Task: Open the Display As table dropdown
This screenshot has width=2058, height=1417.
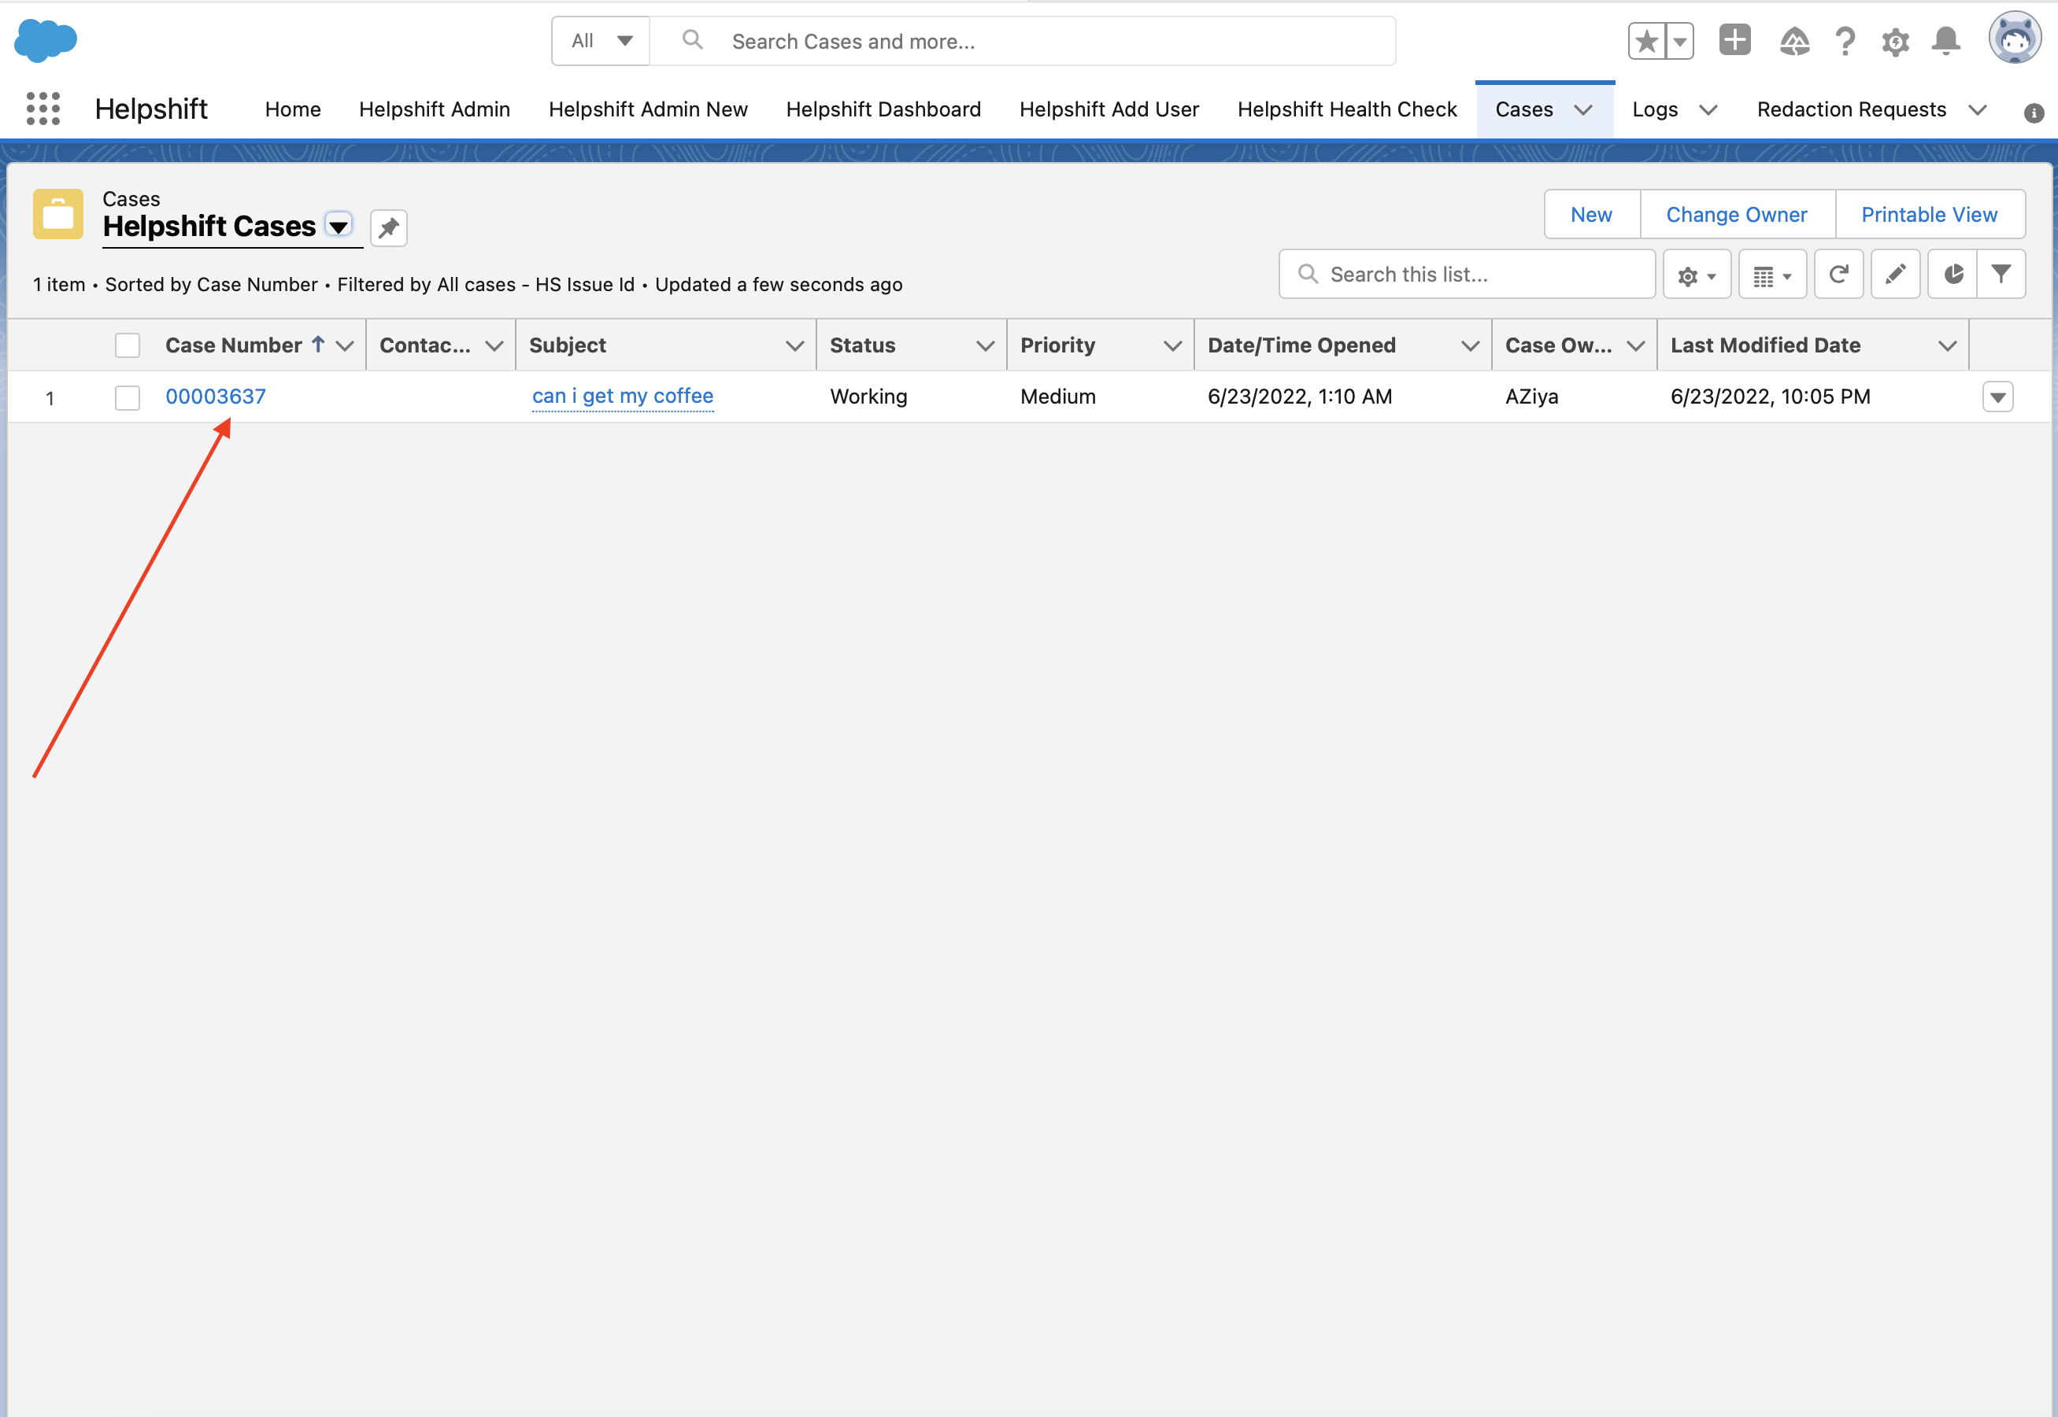Action: coord(1771,275)
